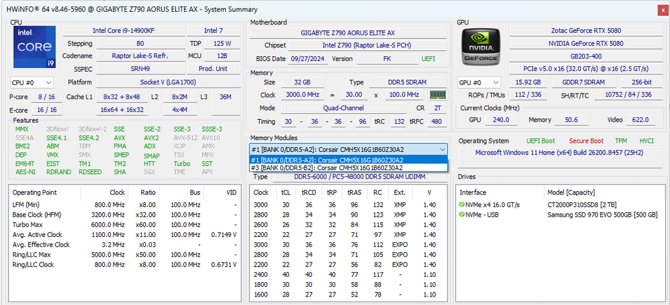Collapse the Memory Modules combo box arrow

(442, 149)
